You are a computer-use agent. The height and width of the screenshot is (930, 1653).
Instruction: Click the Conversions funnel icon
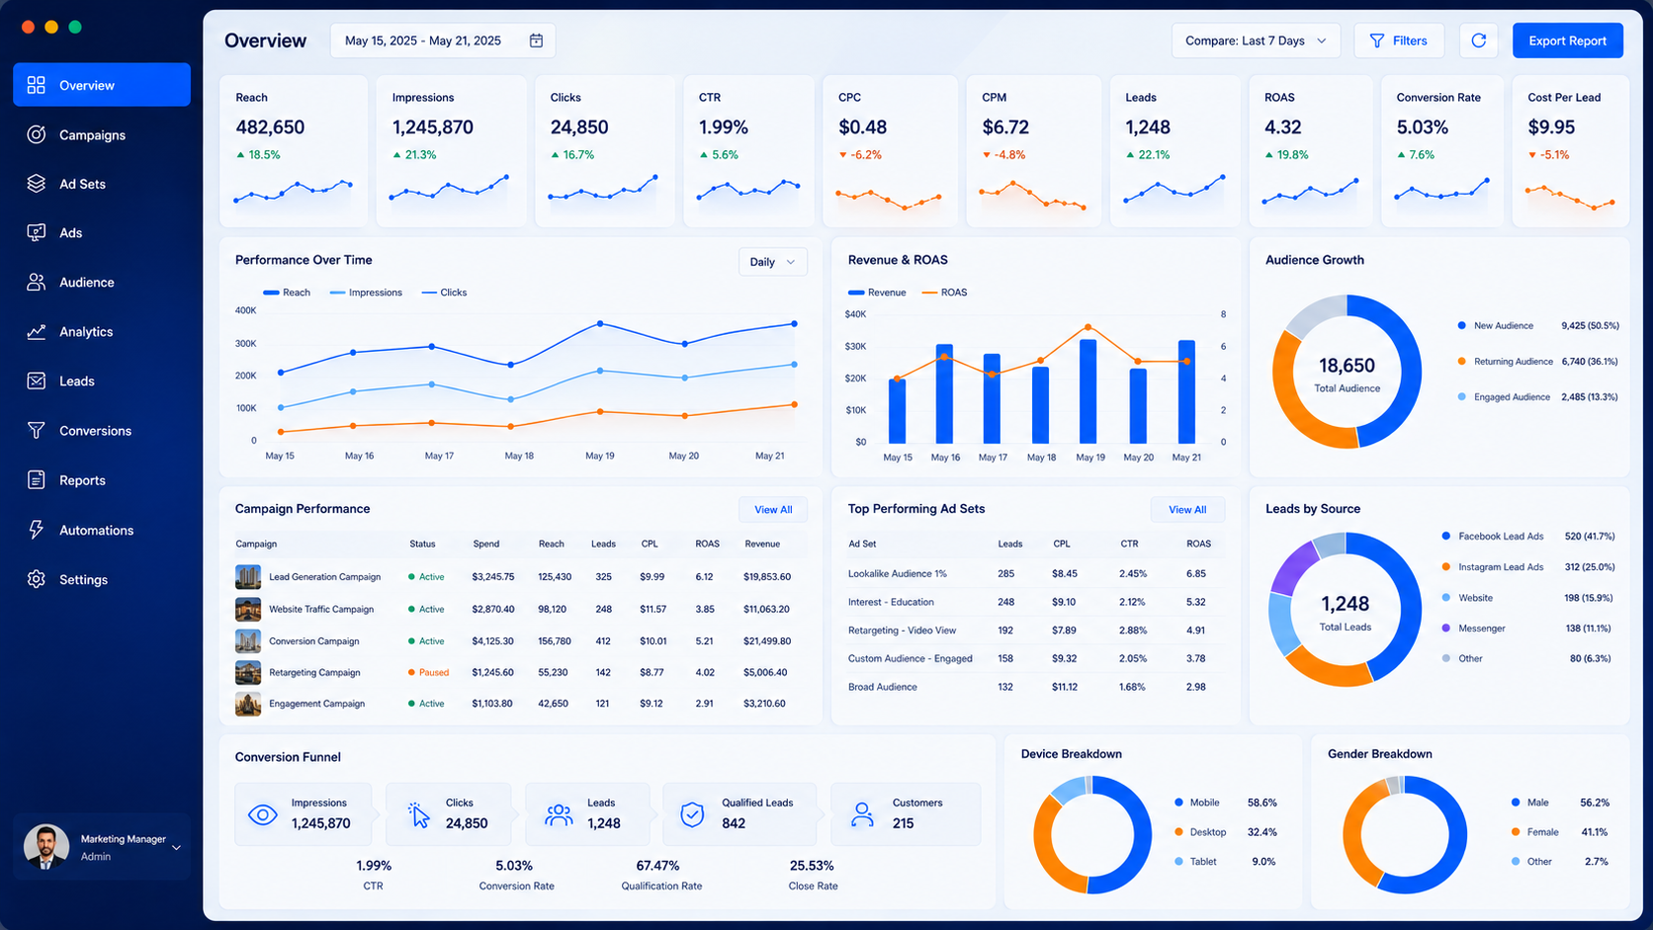(x=37, y=430)
